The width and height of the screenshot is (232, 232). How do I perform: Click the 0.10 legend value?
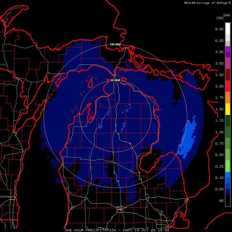pyautogui.click(x=219, y=178)
